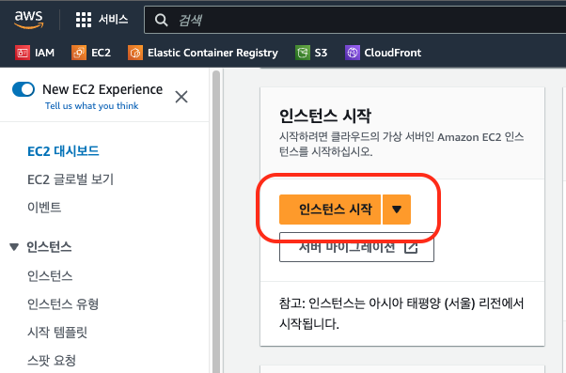Open 인스턴스 유형 in sidebar

click(x=63, y=304)
